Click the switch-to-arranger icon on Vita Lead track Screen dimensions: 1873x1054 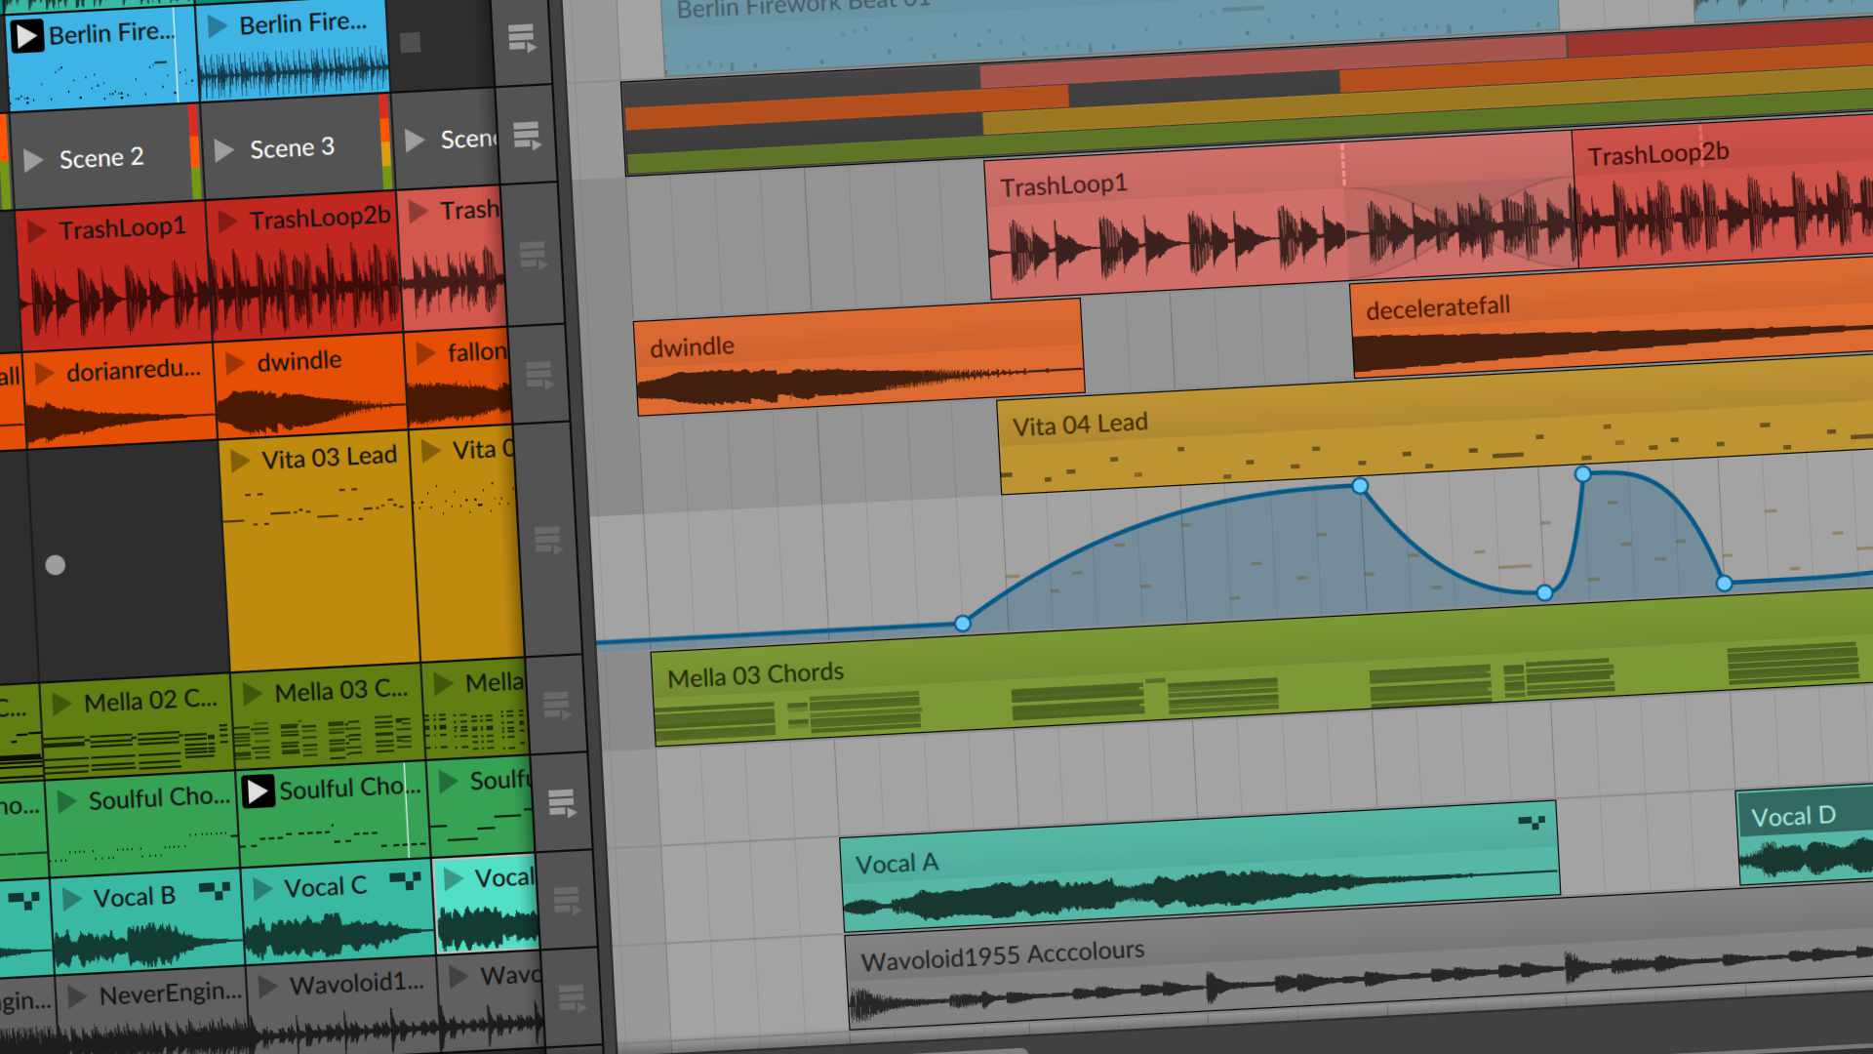[x=548, y=540]
